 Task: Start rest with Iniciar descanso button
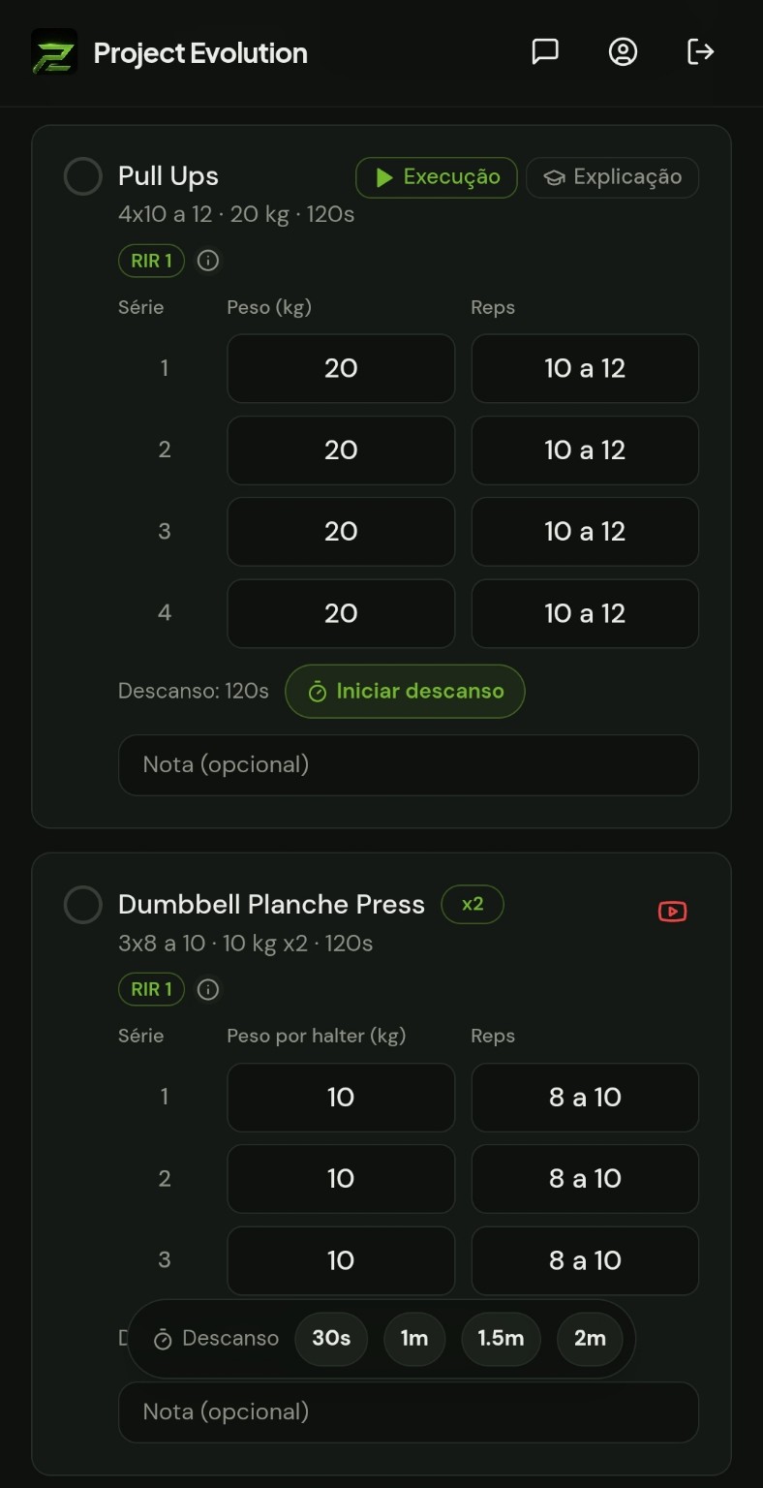click(x=405, y=691)
